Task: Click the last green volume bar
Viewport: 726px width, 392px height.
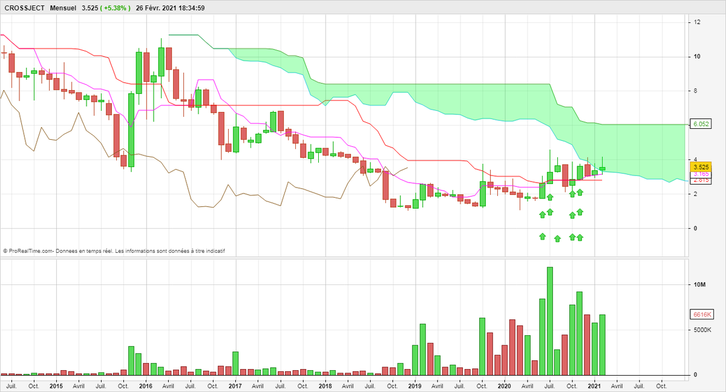Action: point(602,345)
